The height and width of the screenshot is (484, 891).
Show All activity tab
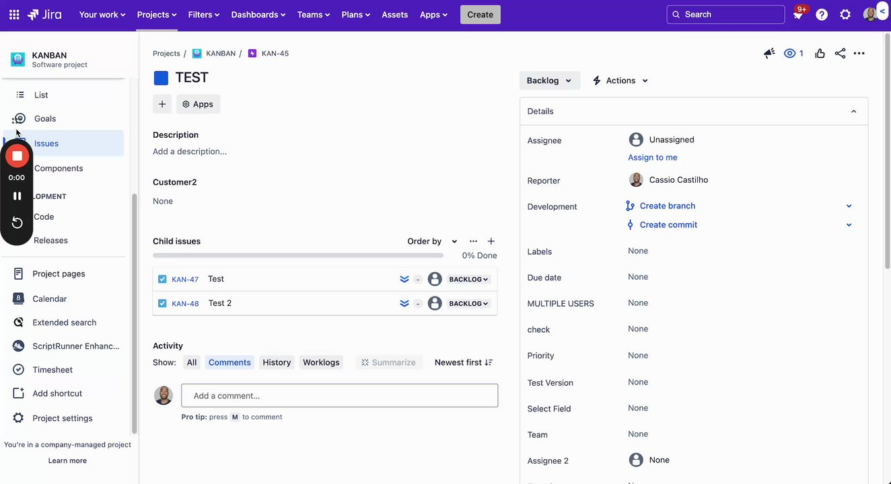pyautogui.click(x=192, y=362)
